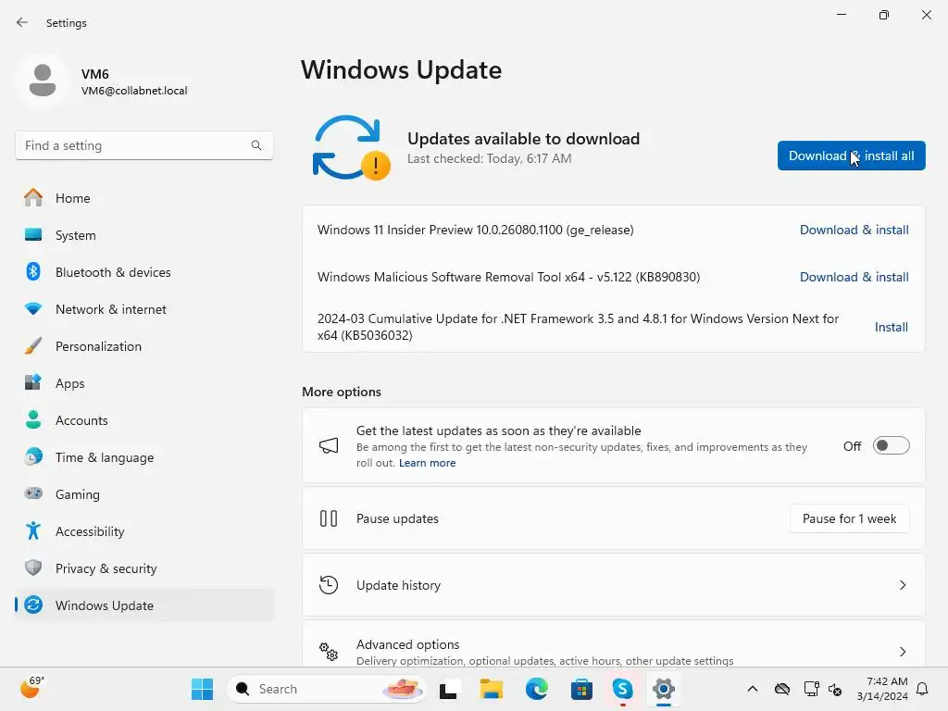Select Accounts in the settings sidebar
The height and width of the screenshot is (711, 948).
[x=144, y=420]
